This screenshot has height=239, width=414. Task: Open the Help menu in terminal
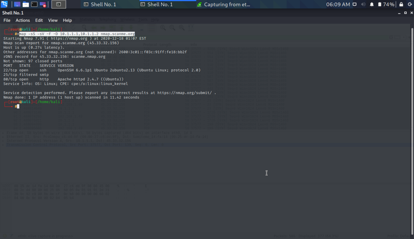tap(67, 20)
